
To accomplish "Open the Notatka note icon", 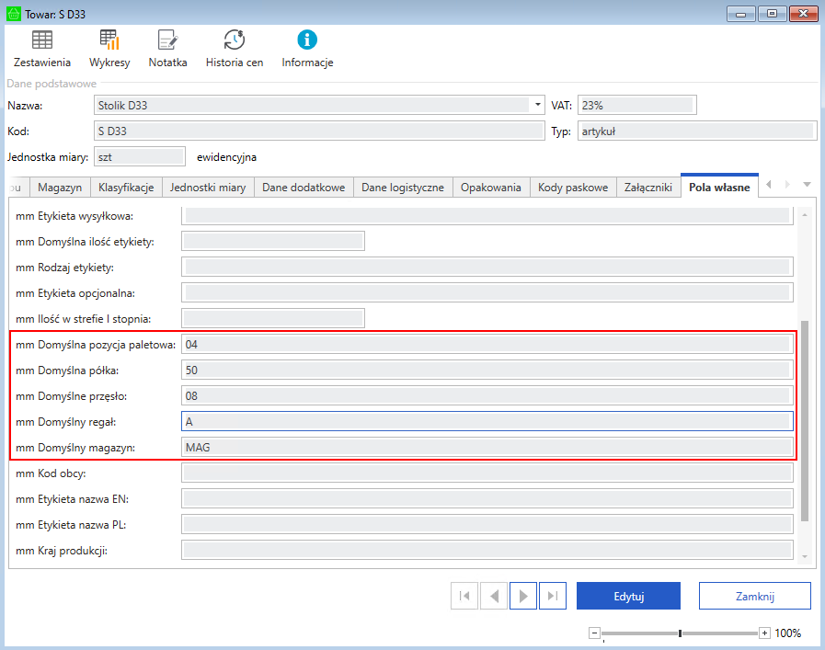I will pos(167,49).
